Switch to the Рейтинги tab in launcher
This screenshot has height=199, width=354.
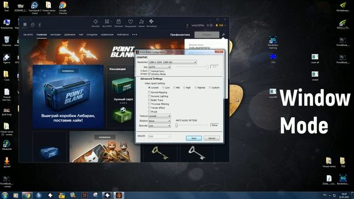click(123, 35)
